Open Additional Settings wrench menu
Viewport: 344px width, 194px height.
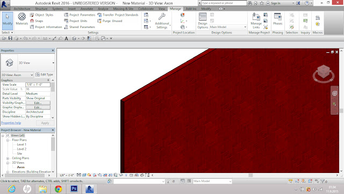[x=162, y=20]
